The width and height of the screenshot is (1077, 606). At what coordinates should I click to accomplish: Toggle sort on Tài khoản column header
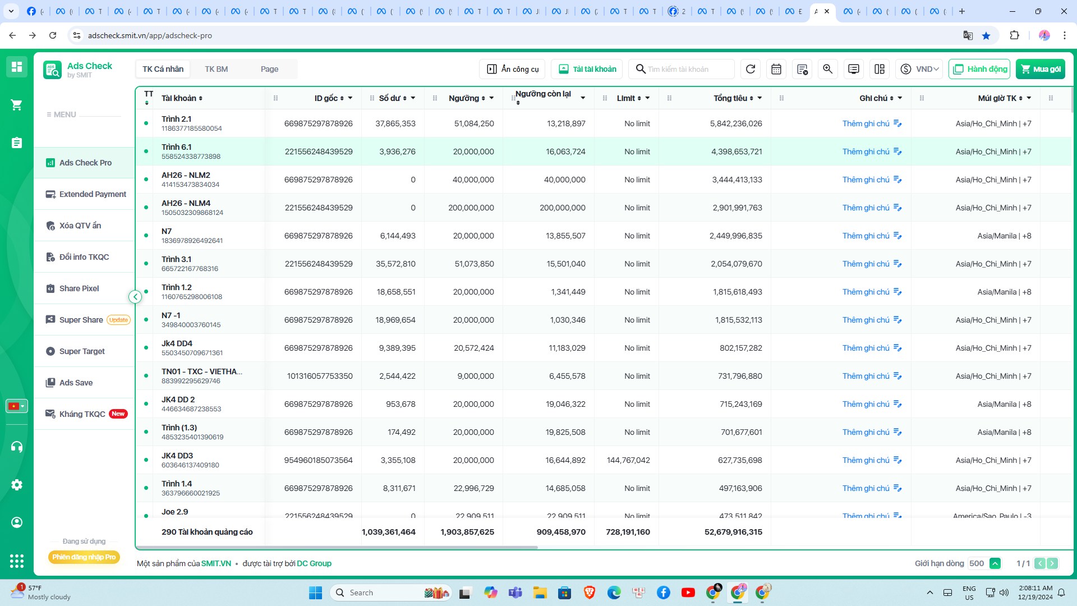[x=182, y=98]
